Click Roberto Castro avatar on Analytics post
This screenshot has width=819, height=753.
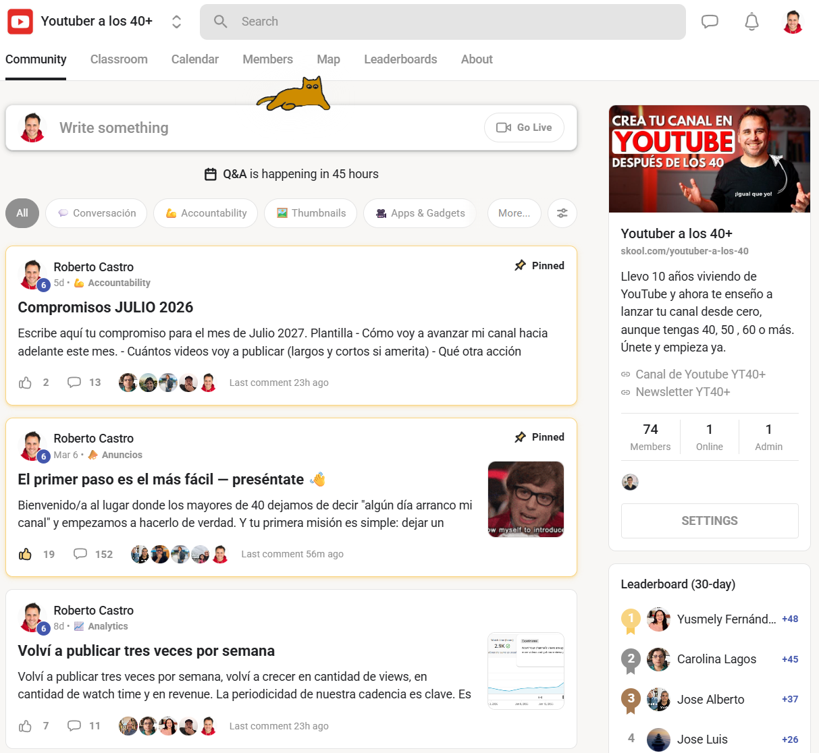pos(32,617)
